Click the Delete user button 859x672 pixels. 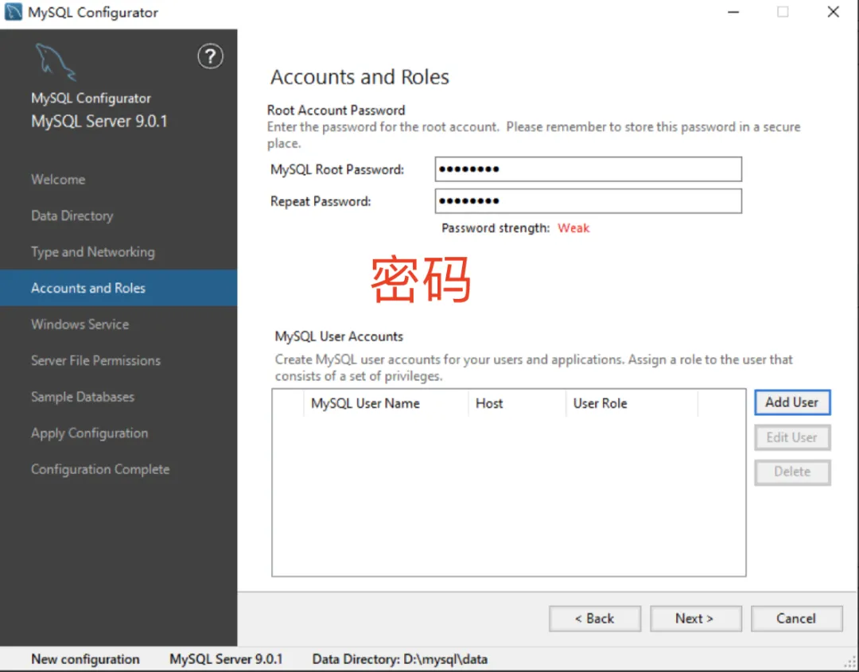[x=792, y=472]
